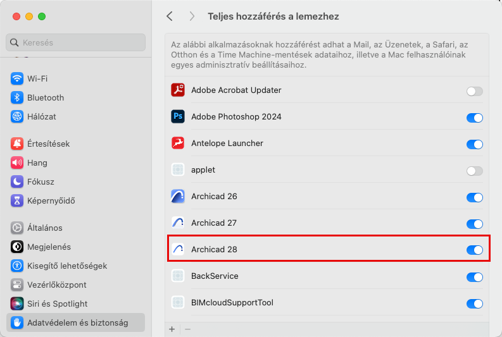
Task: Select the Archicad 28 row label
Action: point(214,249)
